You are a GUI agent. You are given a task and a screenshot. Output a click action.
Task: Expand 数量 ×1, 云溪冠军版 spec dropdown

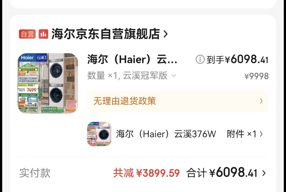(x=132, y=76)
